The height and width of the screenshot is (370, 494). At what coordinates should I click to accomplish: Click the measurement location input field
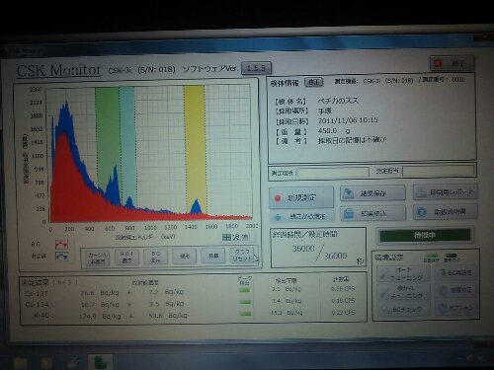click(x=333, y=173)
